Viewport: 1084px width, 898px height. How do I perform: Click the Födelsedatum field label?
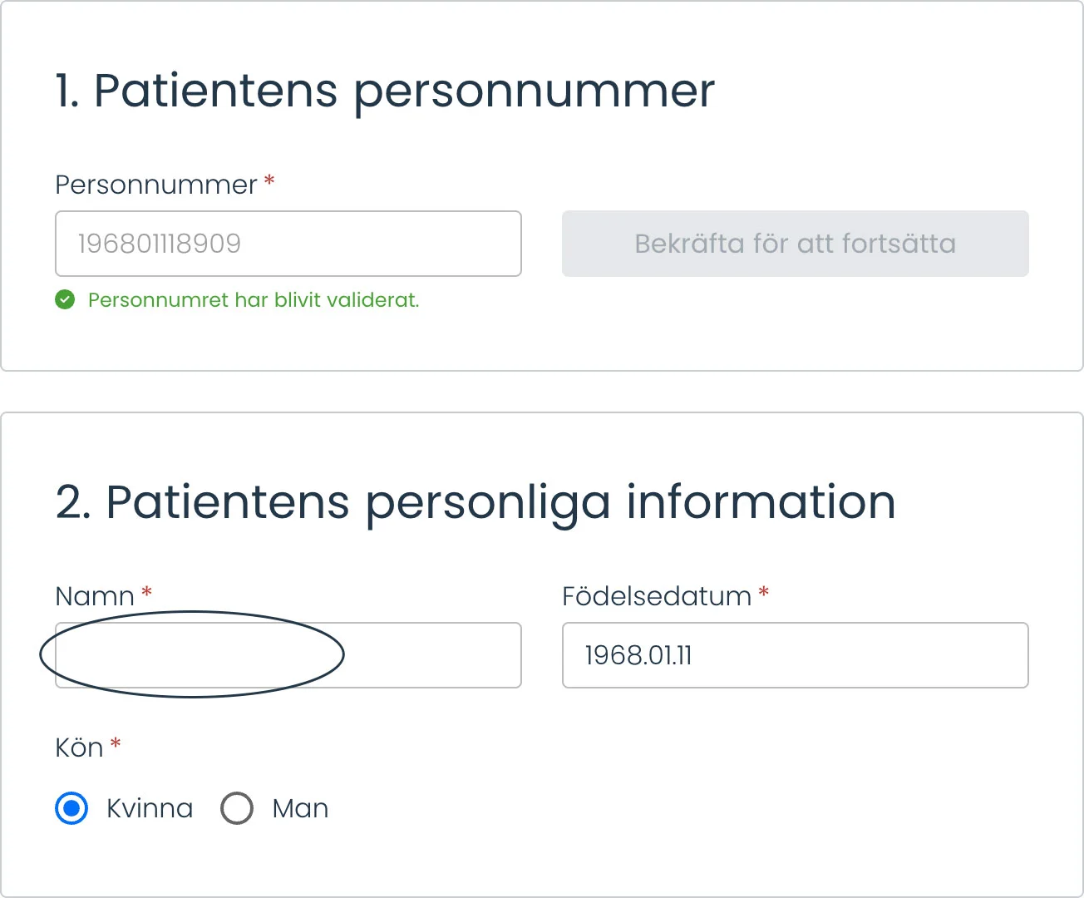click(x=657, y=596)
